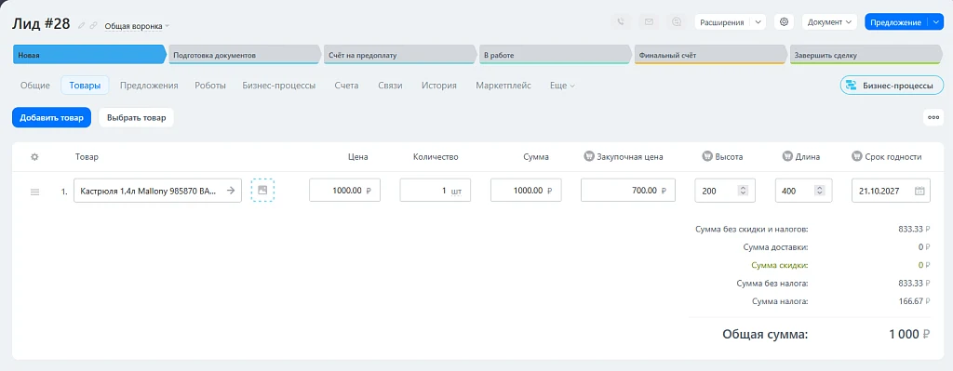
Task: Set stage to Подготовка документов
Action: 245,55
